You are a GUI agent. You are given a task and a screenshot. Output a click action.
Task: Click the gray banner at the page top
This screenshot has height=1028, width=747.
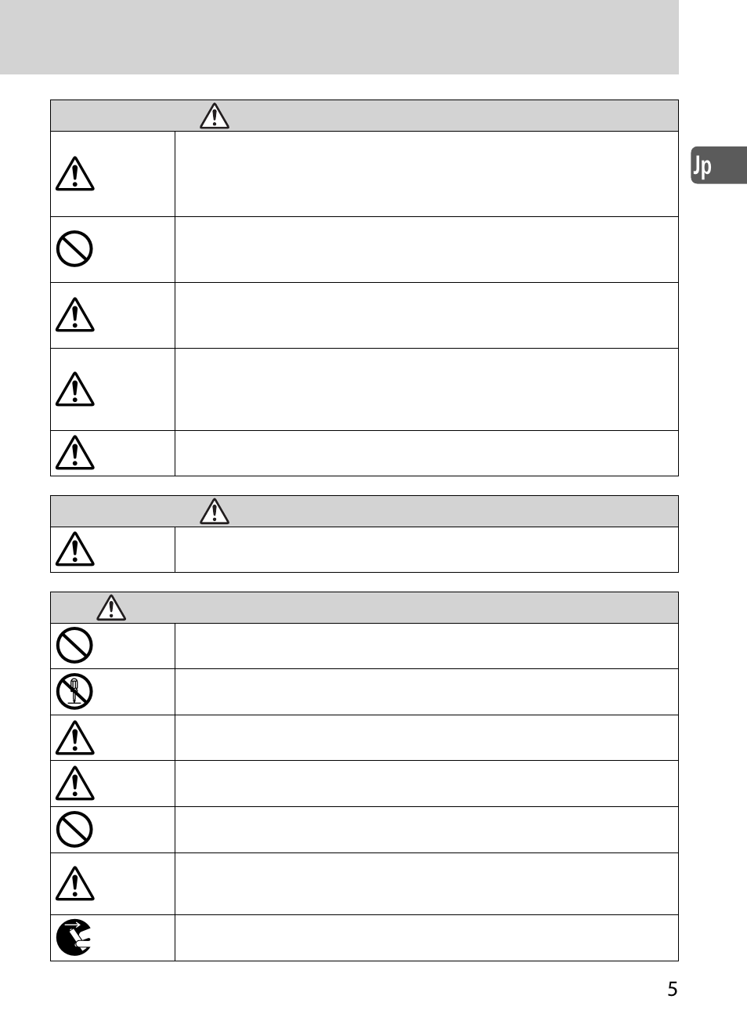click(339, 37)
